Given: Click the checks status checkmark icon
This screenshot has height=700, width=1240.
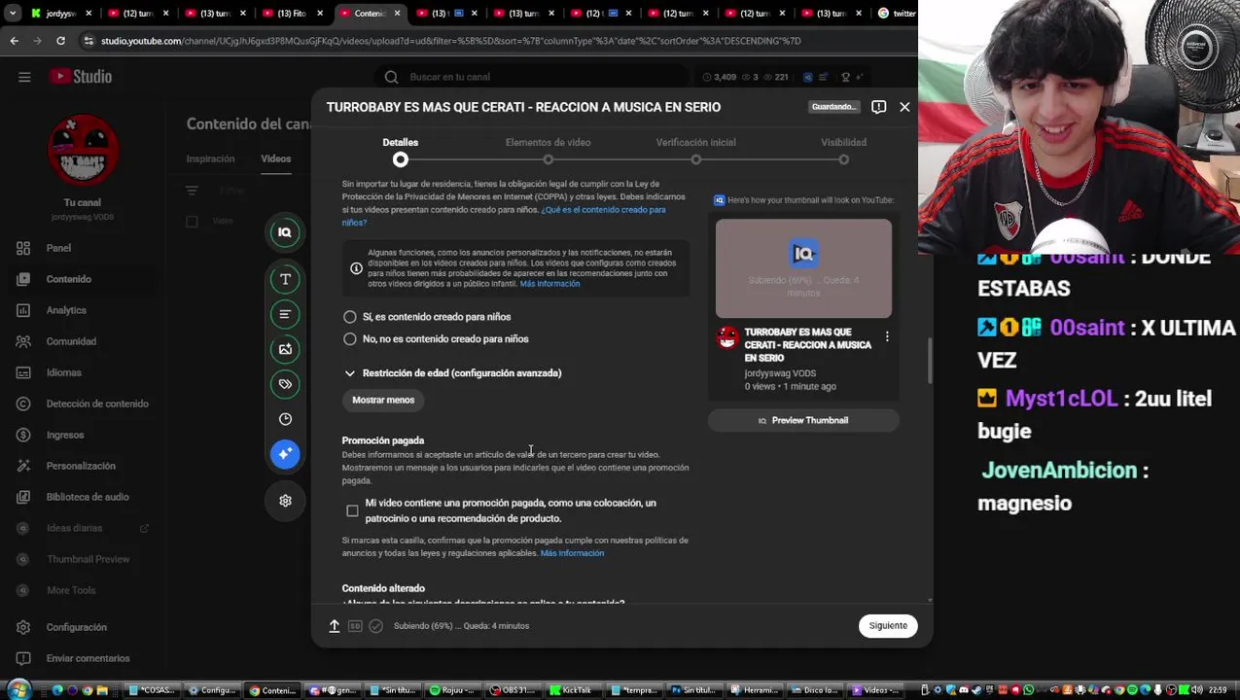Looking at the screenshot, I should coord(375,626).
